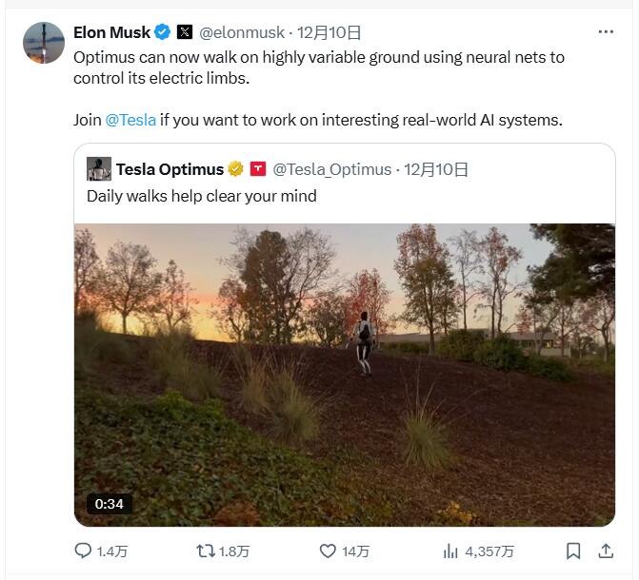Click the reply comment icon
Image resolution: width=639 pixels, height=580 pixels.
[x=84, y=551]
